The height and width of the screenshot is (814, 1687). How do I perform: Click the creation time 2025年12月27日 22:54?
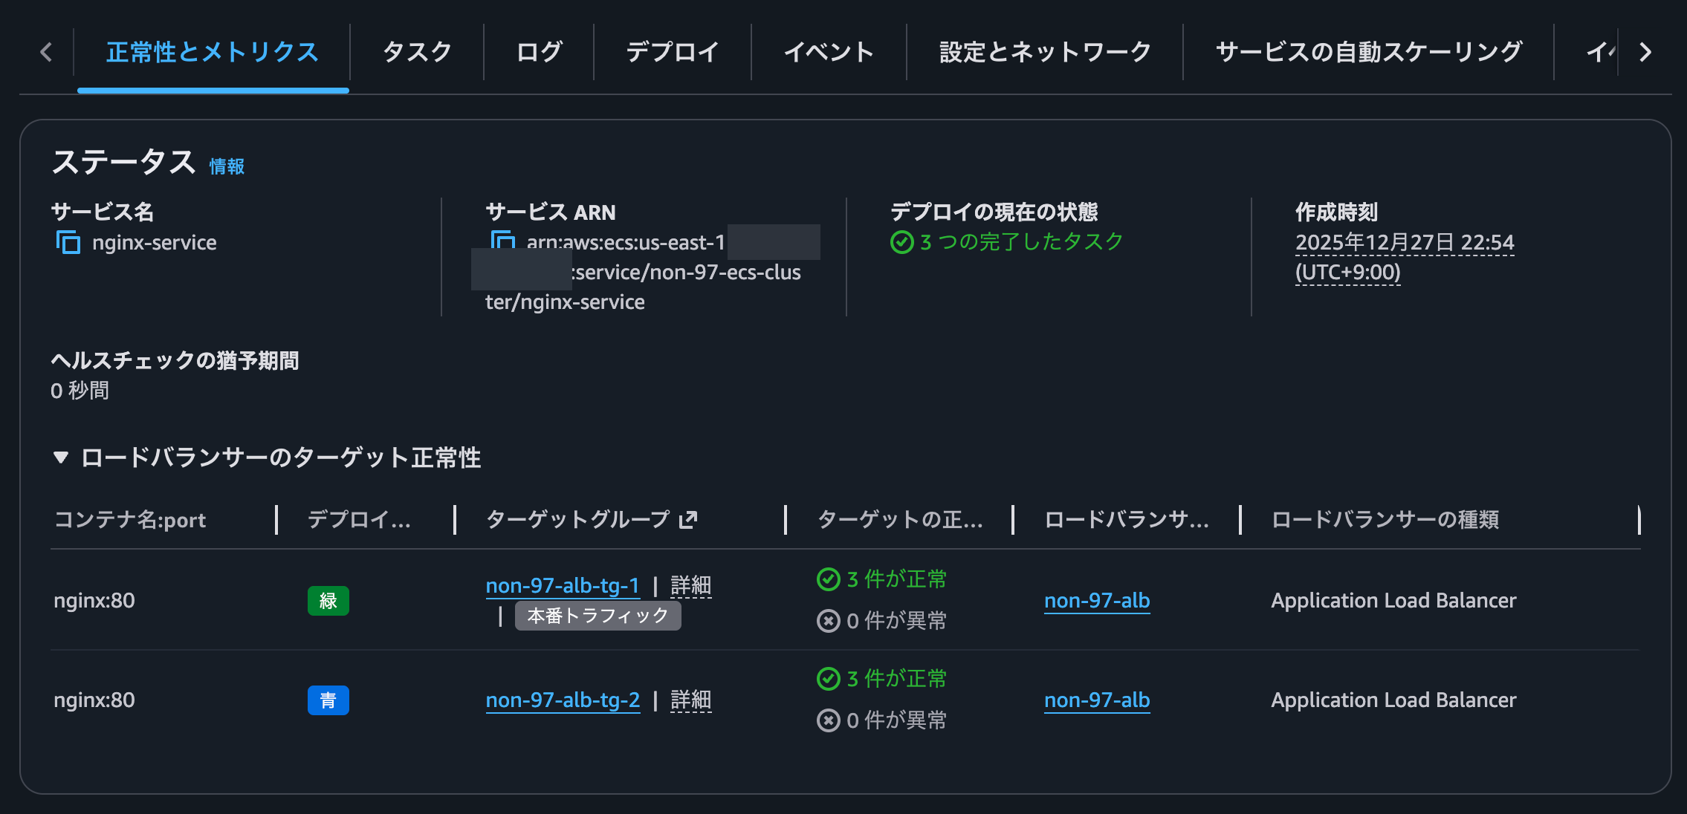(x=1404, y=243)
